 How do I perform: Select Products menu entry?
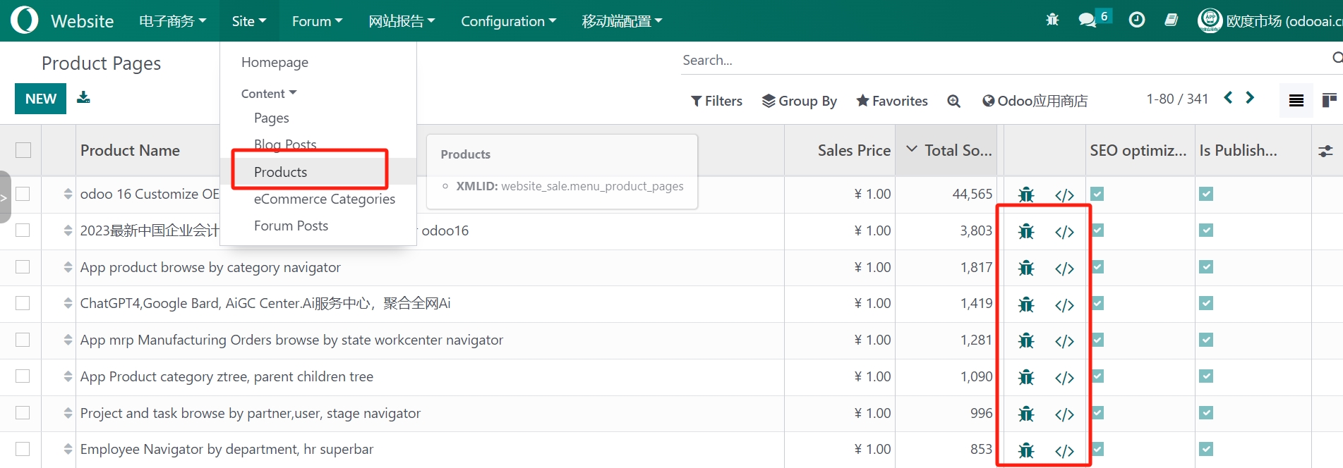click(281, 172)
